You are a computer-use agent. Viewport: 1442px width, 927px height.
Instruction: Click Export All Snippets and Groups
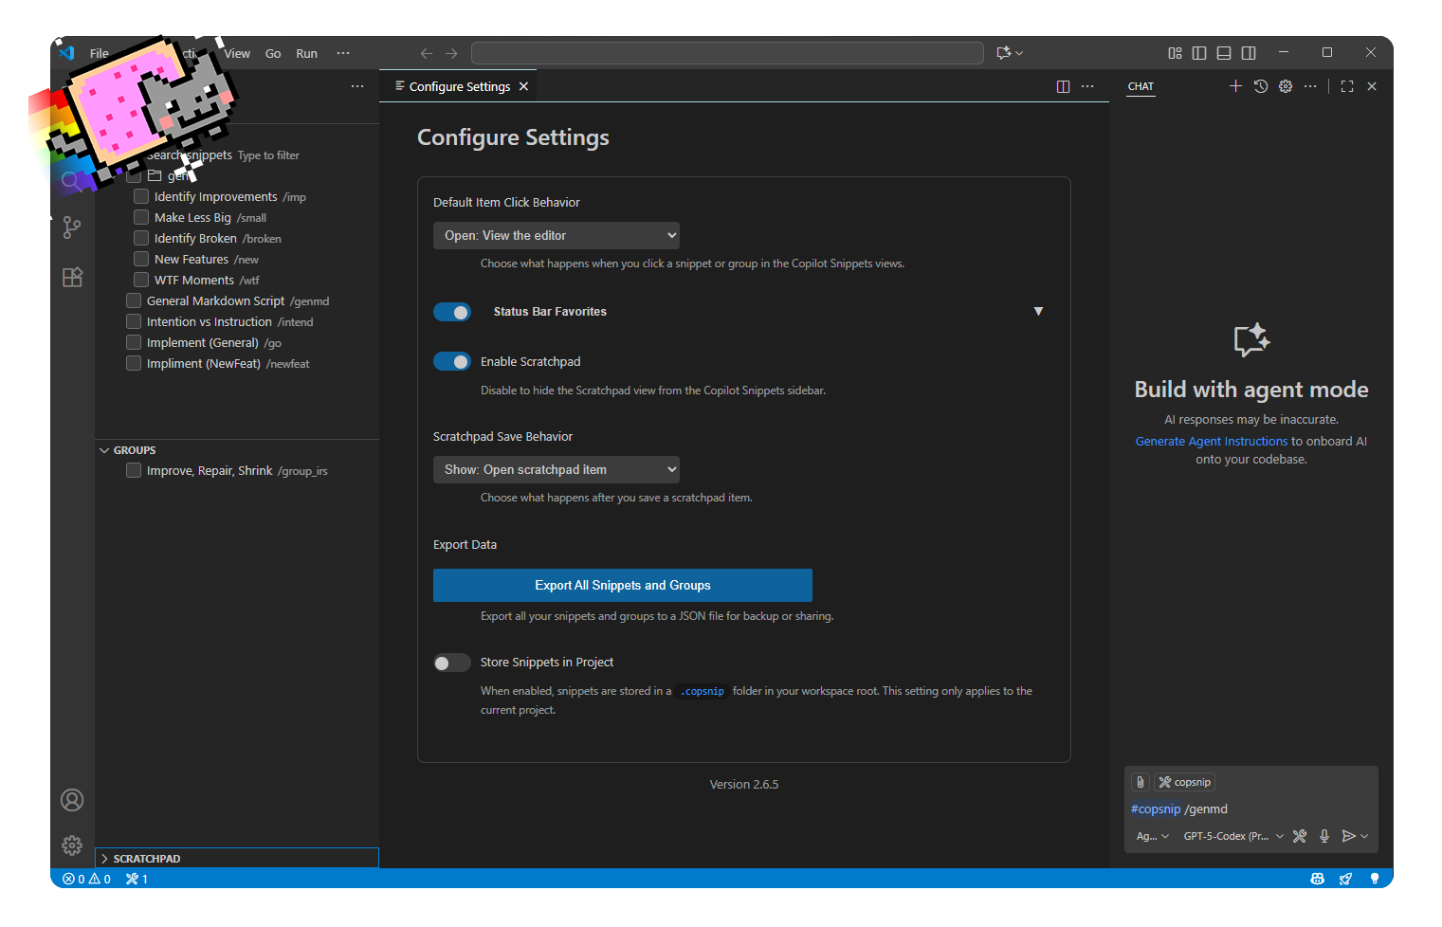pos(622,585)
